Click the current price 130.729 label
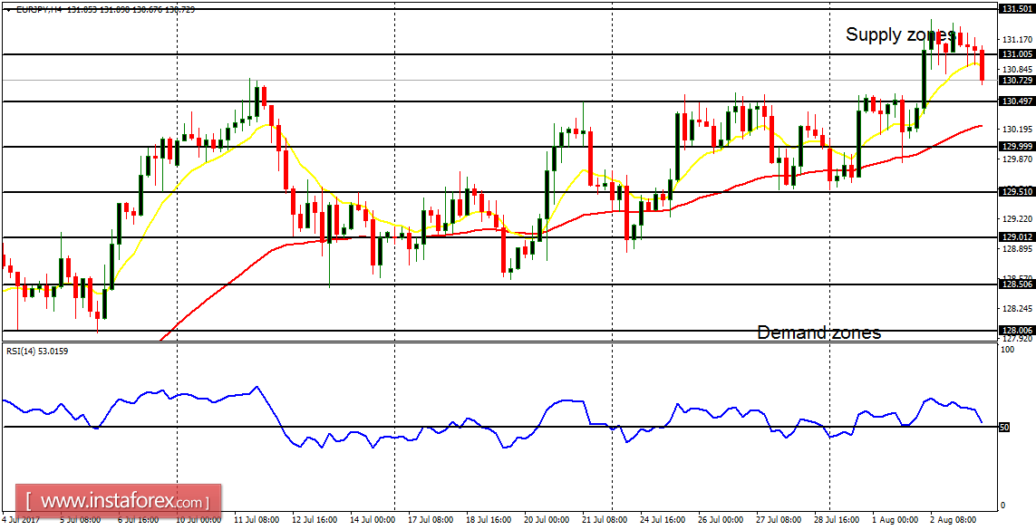The height and width of the screenshot is (530, 1036). (1017, 80)
